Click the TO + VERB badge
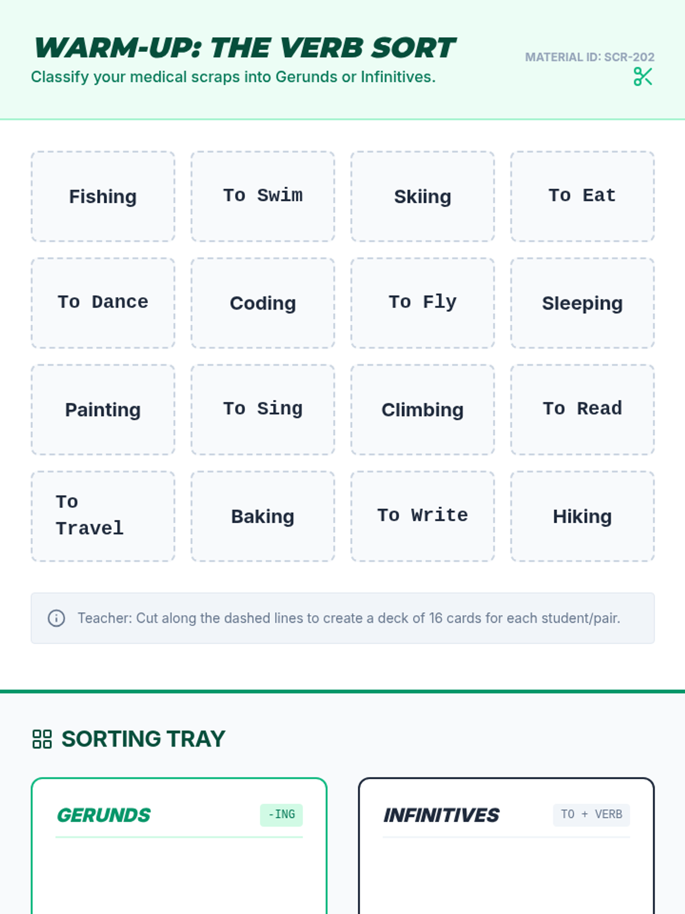Screen dimensions: 685x914 pyautogui.click(x=591, y=815)
